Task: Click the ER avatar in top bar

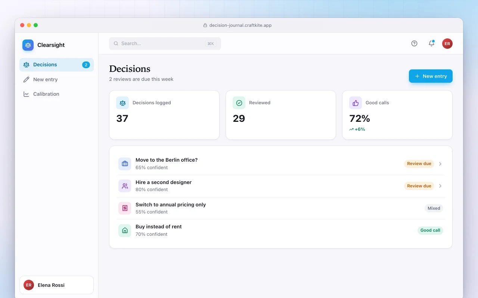Action: click(x=447, y=44)
